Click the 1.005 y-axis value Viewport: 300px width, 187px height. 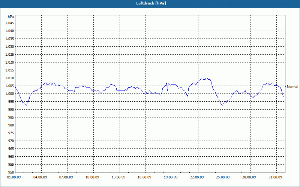(10, 86)
